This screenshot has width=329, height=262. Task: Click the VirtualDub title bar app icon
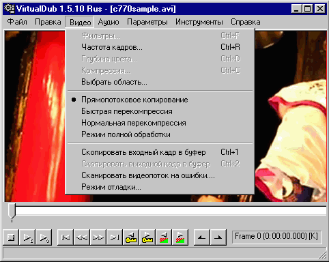pyautogui.click(x=9, y=9)
